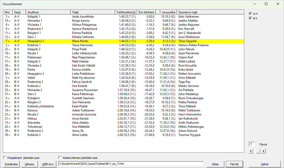Uncheck the B-V series checkbox
The height and width of the screenshot is (168, 284).
click(x=250, y=18)
